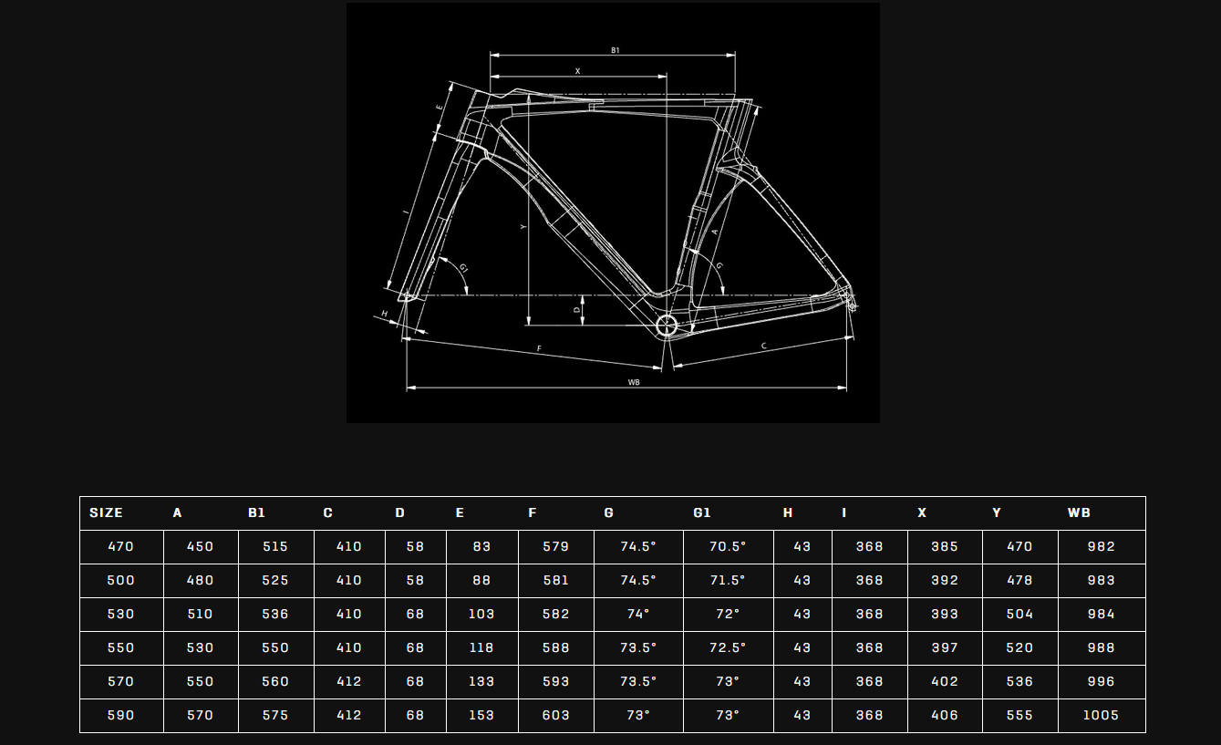Click the X value 385 cell

pos(945,547)
